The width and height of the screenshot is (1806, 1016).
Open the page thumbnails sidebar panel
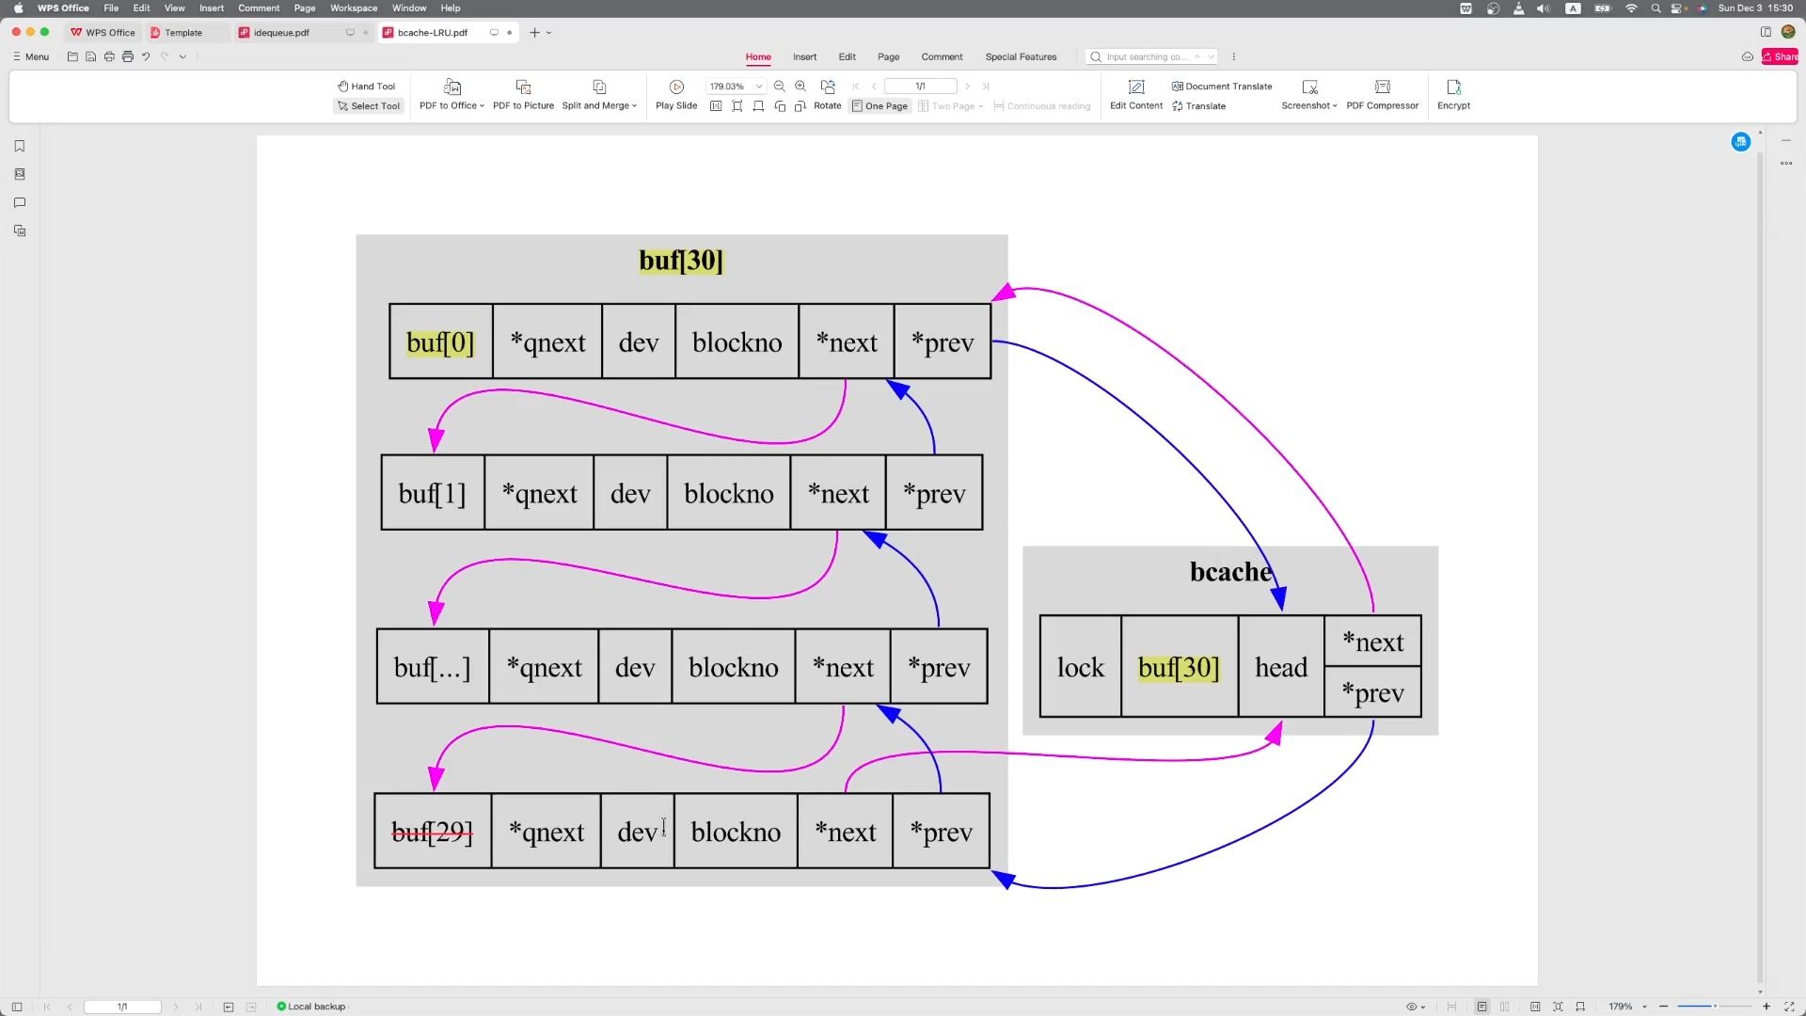tap(20, 174)
